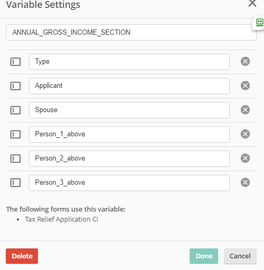
Task: Remove the Person_1_above field with its X icon
Action: click(245, 134)
